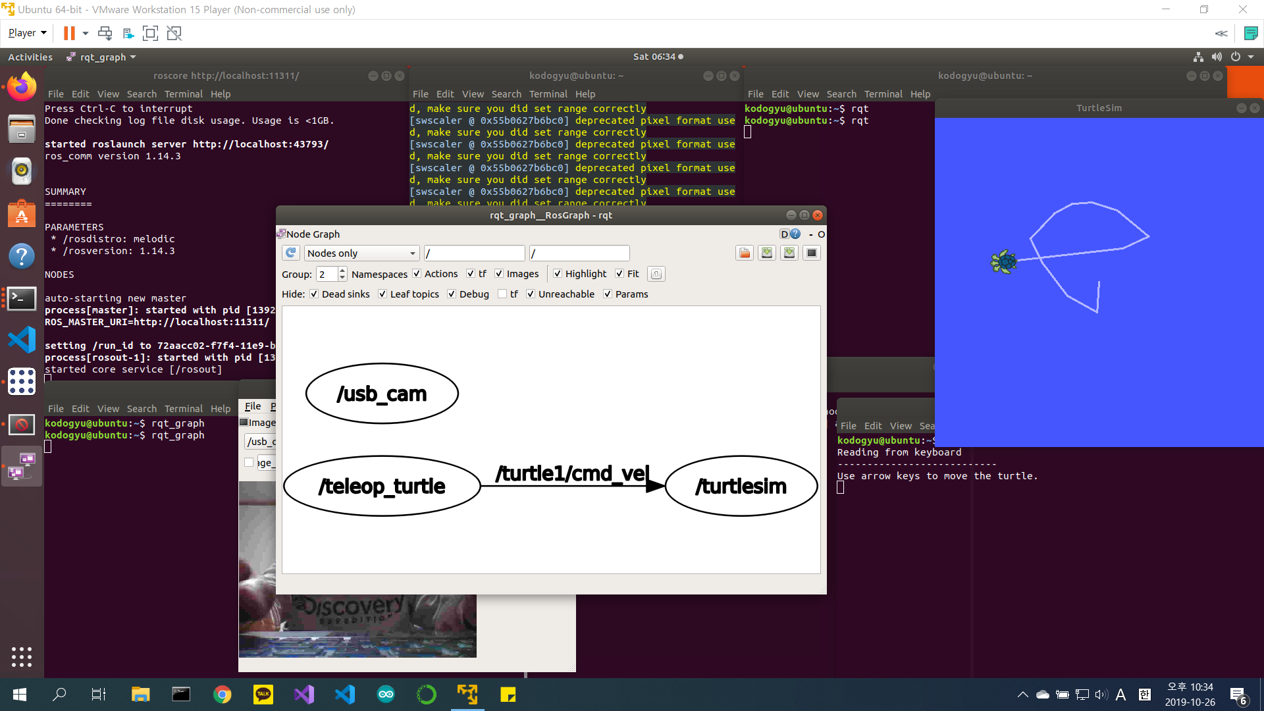The width and height of the screenshot is (1264, 711).
Task: Click the save as DOT graph icon
Action: [767, 253]
